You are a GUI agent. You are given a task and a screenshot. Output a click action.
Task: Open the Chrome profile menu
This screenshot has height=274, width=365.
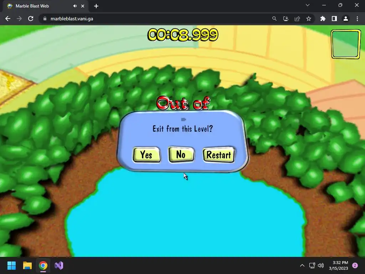(346, 19)
